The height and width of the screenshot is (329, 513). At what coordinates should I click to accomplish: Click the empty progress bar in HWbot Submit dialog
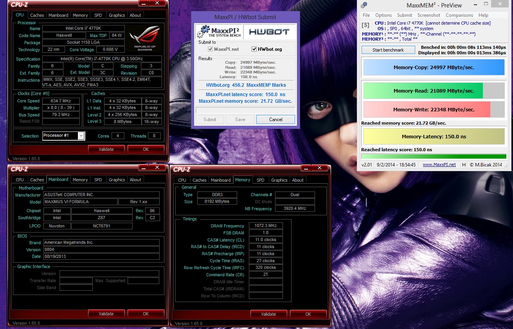[245, 111]
